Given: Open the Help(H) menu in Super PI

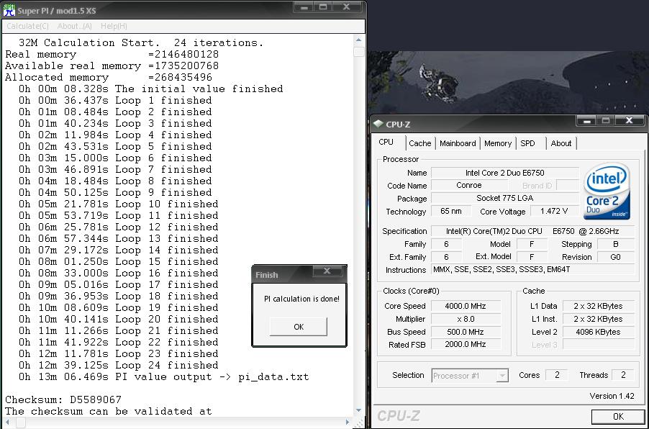Looking at the screenshot, I should (114, 26).
